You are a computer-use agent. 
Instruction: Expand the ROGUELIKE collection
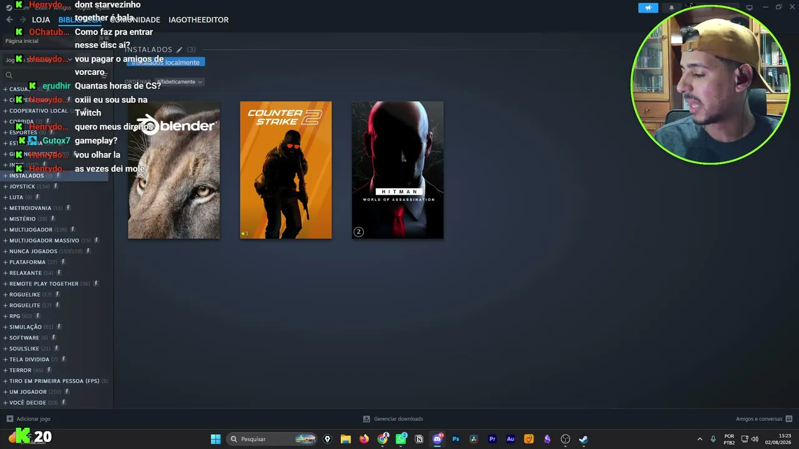point(5,294)
